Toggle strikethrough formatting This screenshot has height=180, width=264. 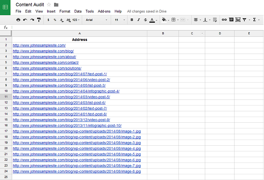(x=145, y=20)
